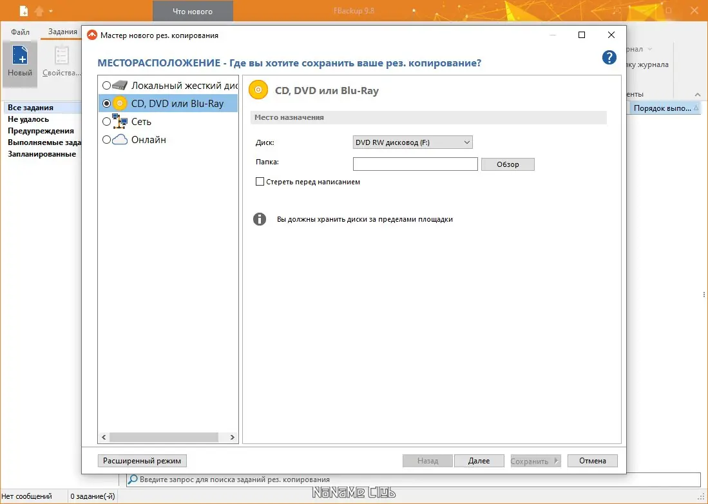The image size is (708, 504).
Task: Click the destination list horizontal scrollbar
Action: tap(164, 437)
